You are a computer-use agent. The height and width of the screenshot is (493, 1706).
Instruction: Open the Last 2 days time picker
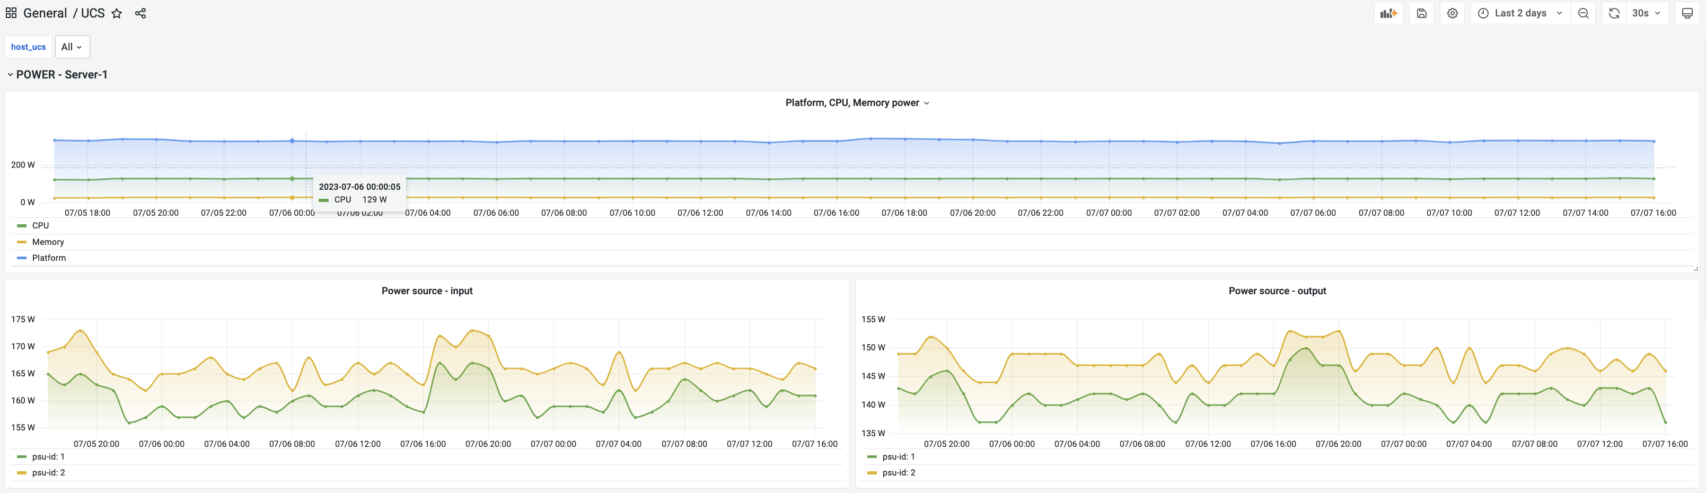pyautogui.click(x=1520, y=13)
